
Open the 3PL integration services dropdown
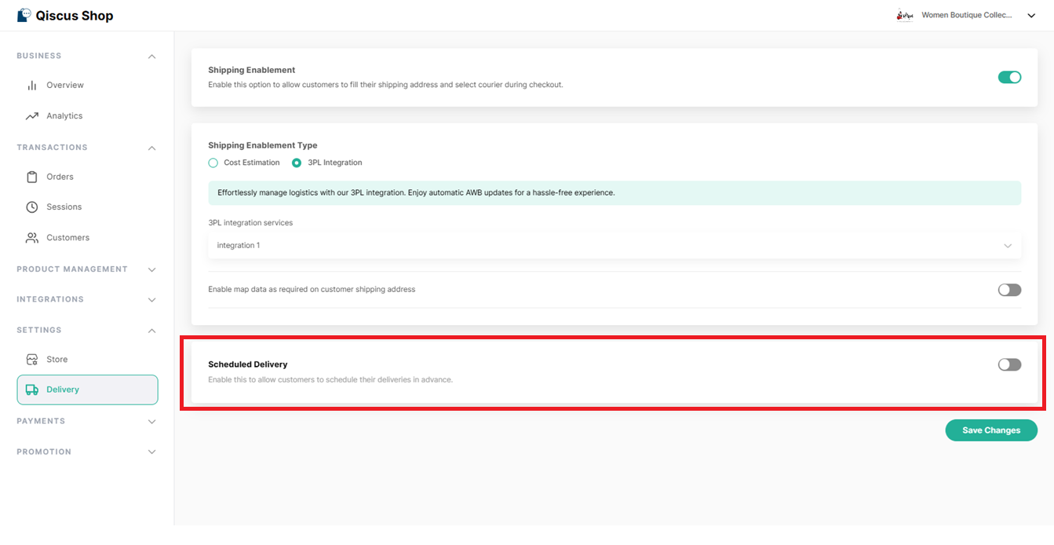[615, 246]
